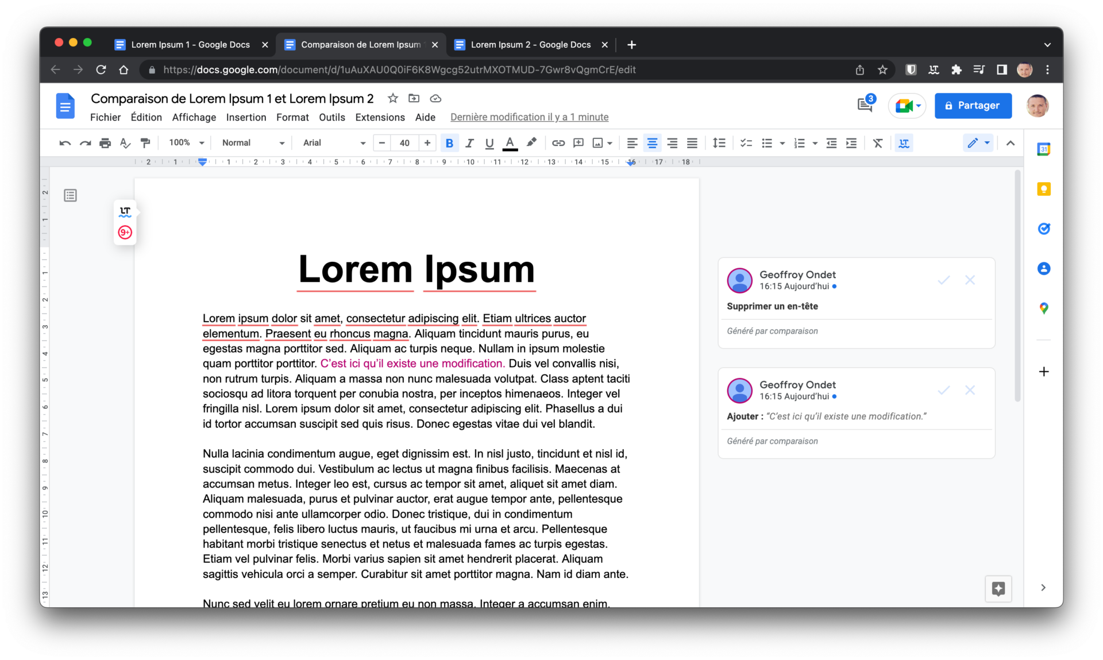Viewport: 1103px width, 660px height.
Task: Open the Dernière modification link
Action: [529, 117]
